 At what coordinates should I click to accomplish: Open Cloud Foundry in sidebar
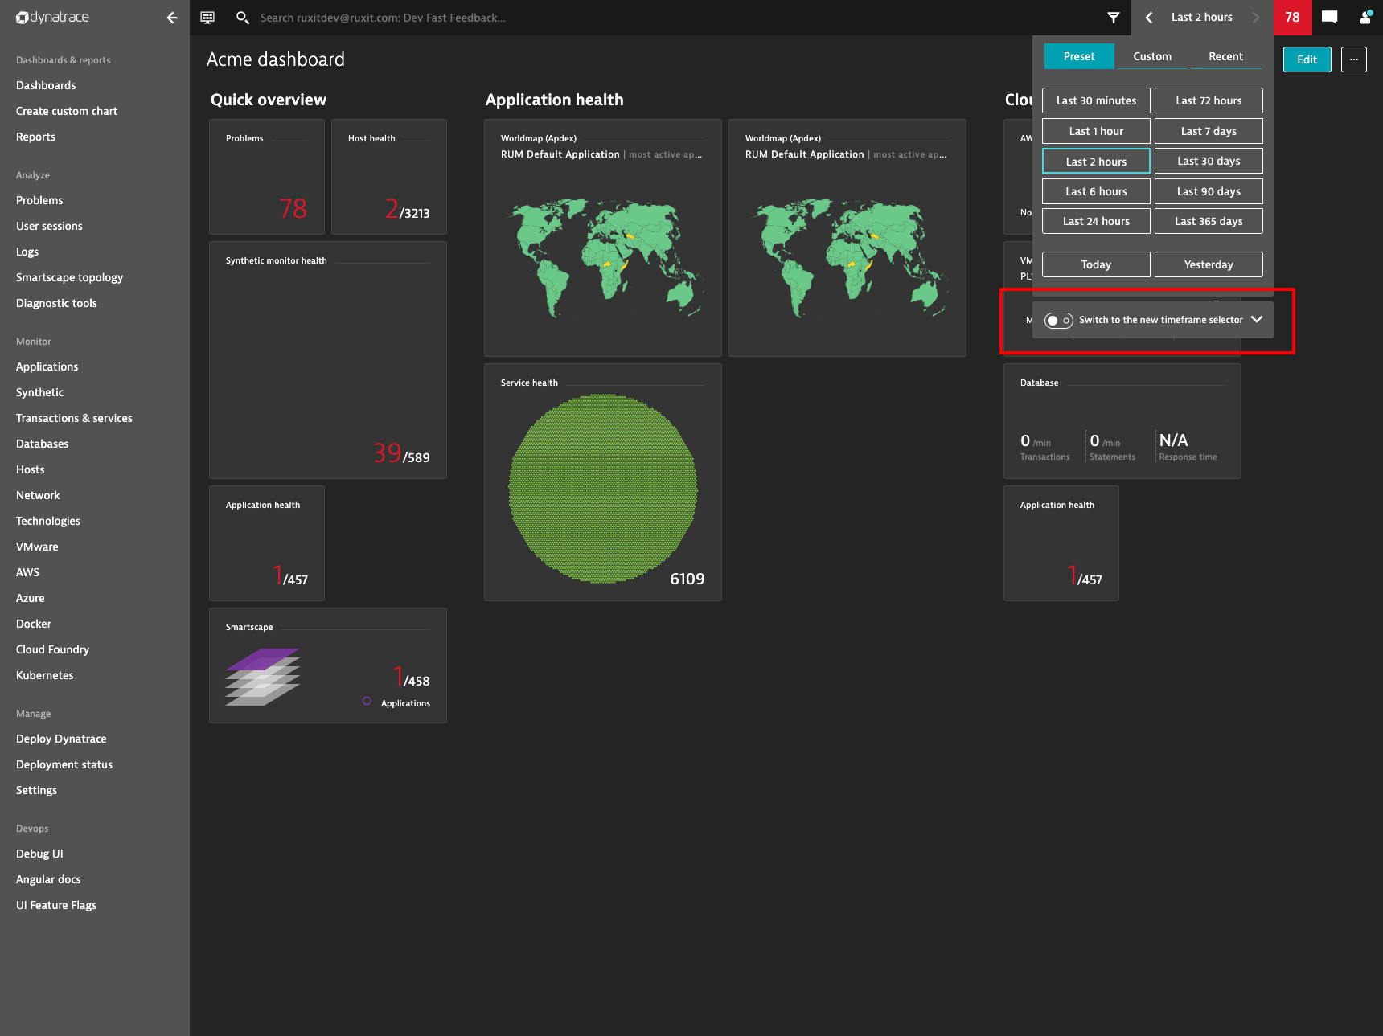52,649
